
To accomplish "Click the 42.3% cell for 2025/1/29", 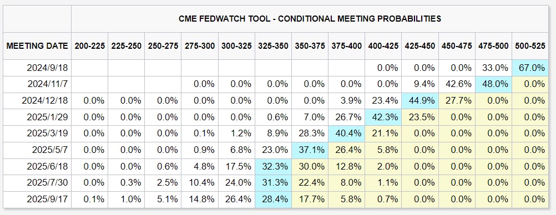I will [x=383, y=117].
